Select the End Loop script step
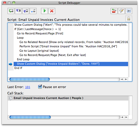139x127 pixels. [x=23, y=60]
